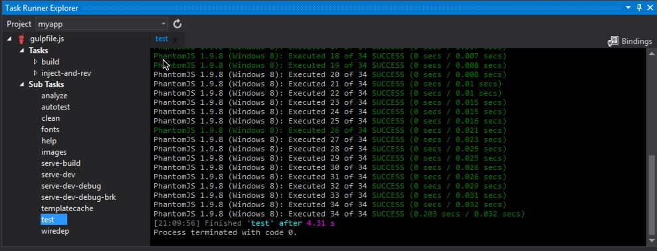Screen dimensions: 657x251
Task: Click the vertical scrollbar thumb in output
Action: 652,196
